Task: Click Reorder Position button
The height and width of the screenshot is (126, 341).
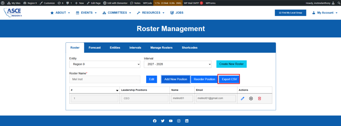Action: pyautogui.click(x=204, y=79)
